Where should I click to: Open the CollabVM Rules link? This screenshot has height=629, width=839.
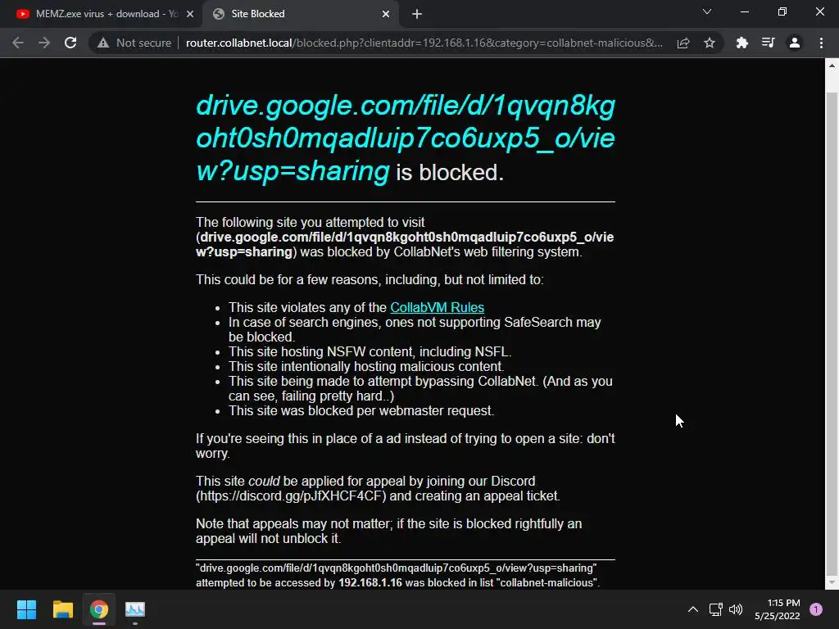(438, 308)
